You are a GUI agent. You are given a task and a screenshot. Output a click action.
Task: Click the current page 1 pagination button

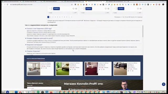pos(48,17)
